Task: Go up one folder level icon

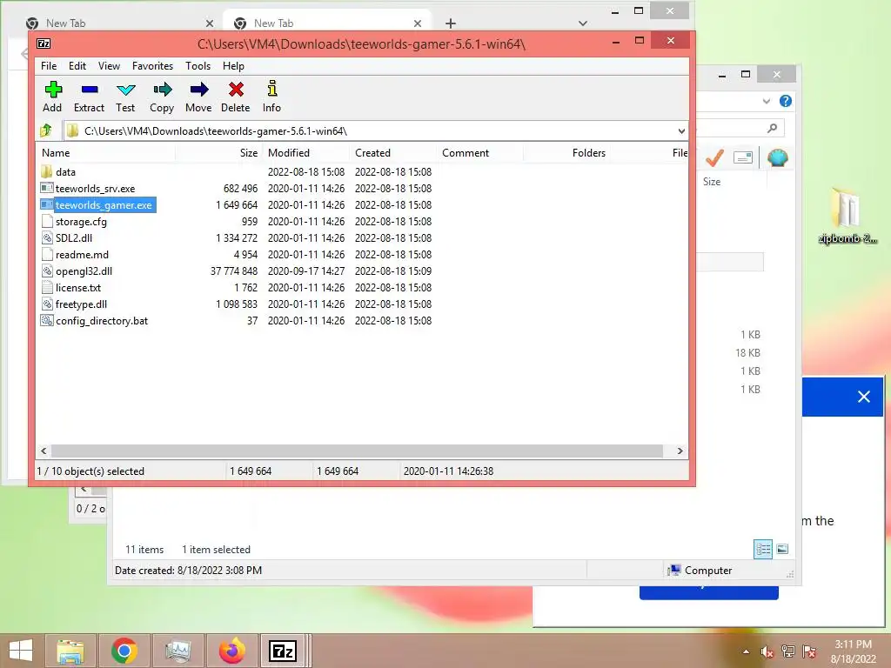Action: (x=47, y=131)
